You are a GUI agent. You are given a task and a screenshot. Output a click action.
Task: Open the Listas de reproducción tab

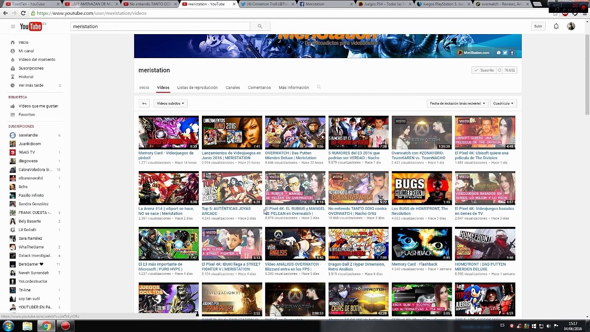[x=197, y=88]
